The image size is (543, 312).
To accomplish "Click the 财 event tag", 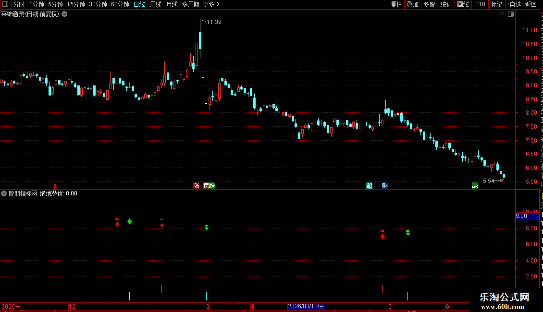I will tap(385, 186).
